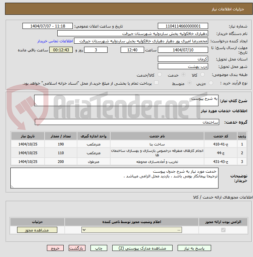
Task: Click the province field 'کرمان'
Action: click(183, 59)
